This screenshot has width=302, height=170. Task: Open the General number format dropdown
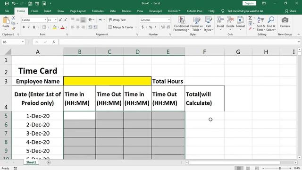click(169, 20)
